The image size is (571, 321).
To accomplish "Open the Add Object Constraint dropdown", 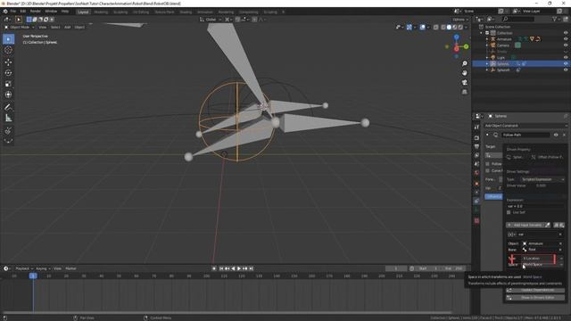I will point(525,126).
